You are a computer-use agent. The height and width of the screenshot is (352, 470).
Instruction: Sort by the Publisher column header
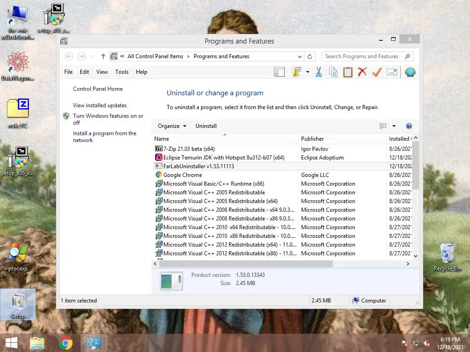pos(342,139)
